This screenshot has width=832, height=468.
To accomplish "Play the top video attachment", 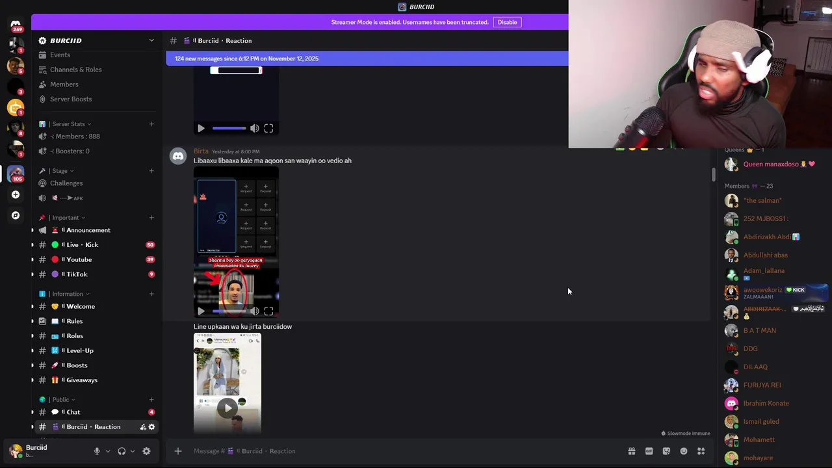I will click(x=201, y=129).
